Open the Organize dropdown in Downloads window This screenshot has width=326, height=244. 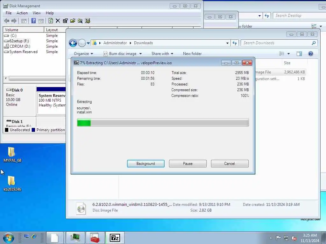click(x=83, y=54)
